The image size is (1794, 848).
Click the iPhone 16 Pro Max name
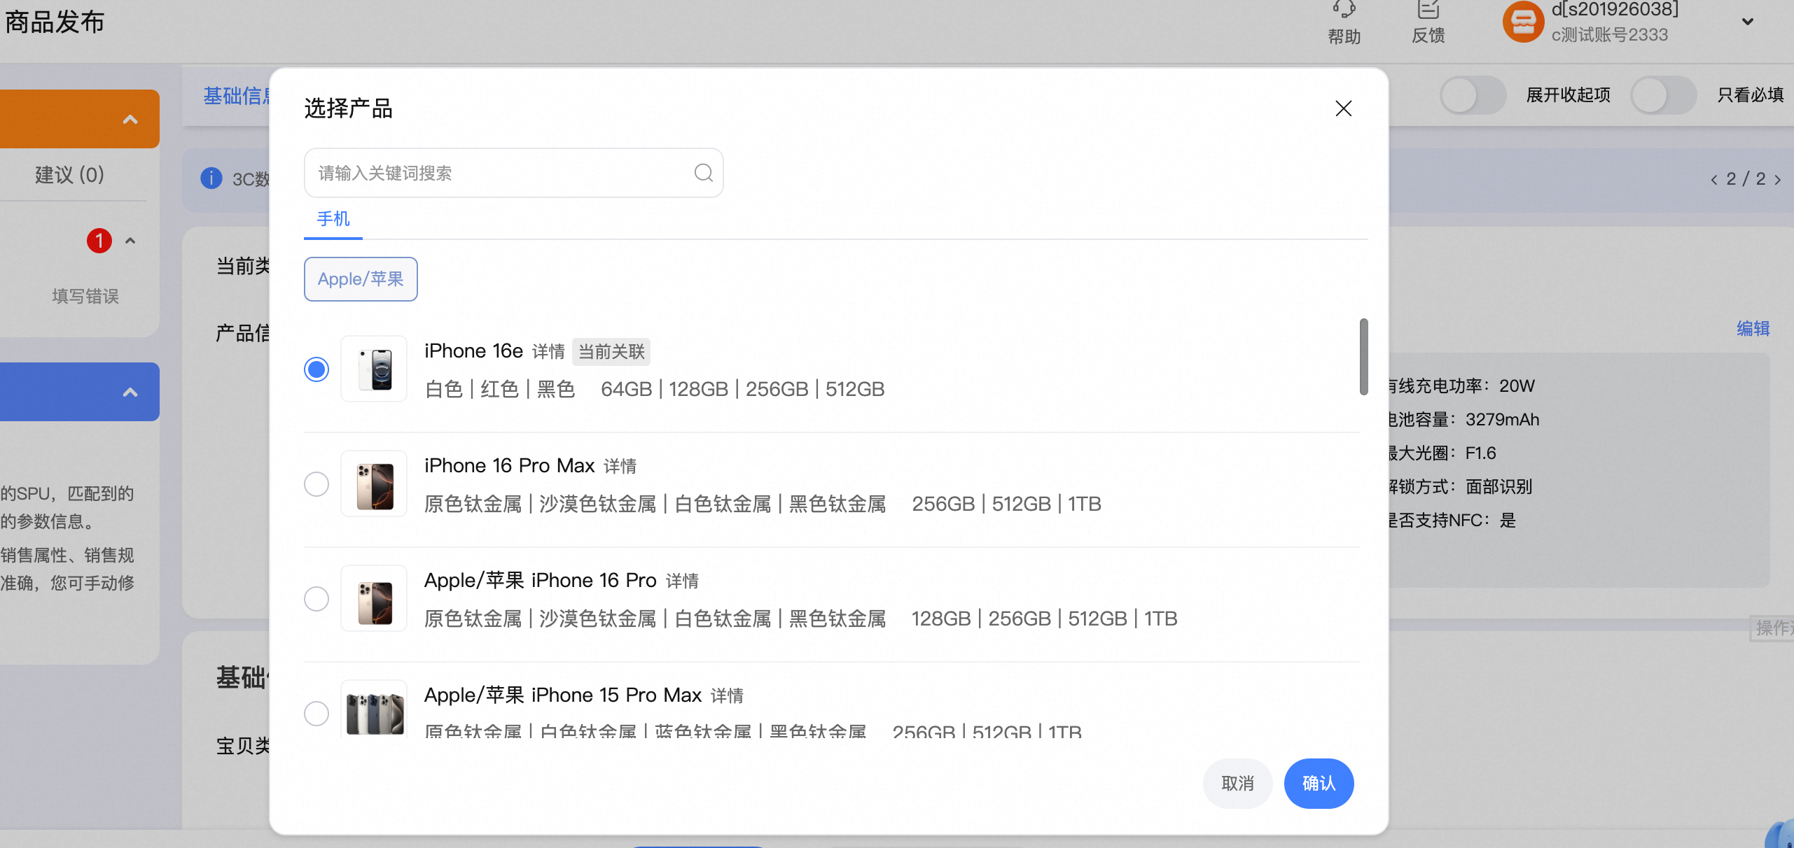tap(509, 465)
